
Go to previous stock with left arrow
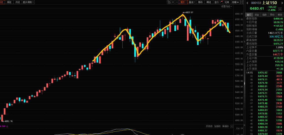tap(247, 2)
